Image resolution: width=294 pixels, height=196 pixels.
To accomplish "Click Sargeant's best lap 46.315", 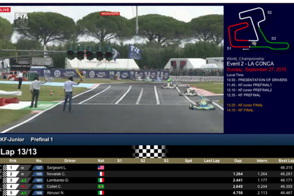I will click(286, 168).
